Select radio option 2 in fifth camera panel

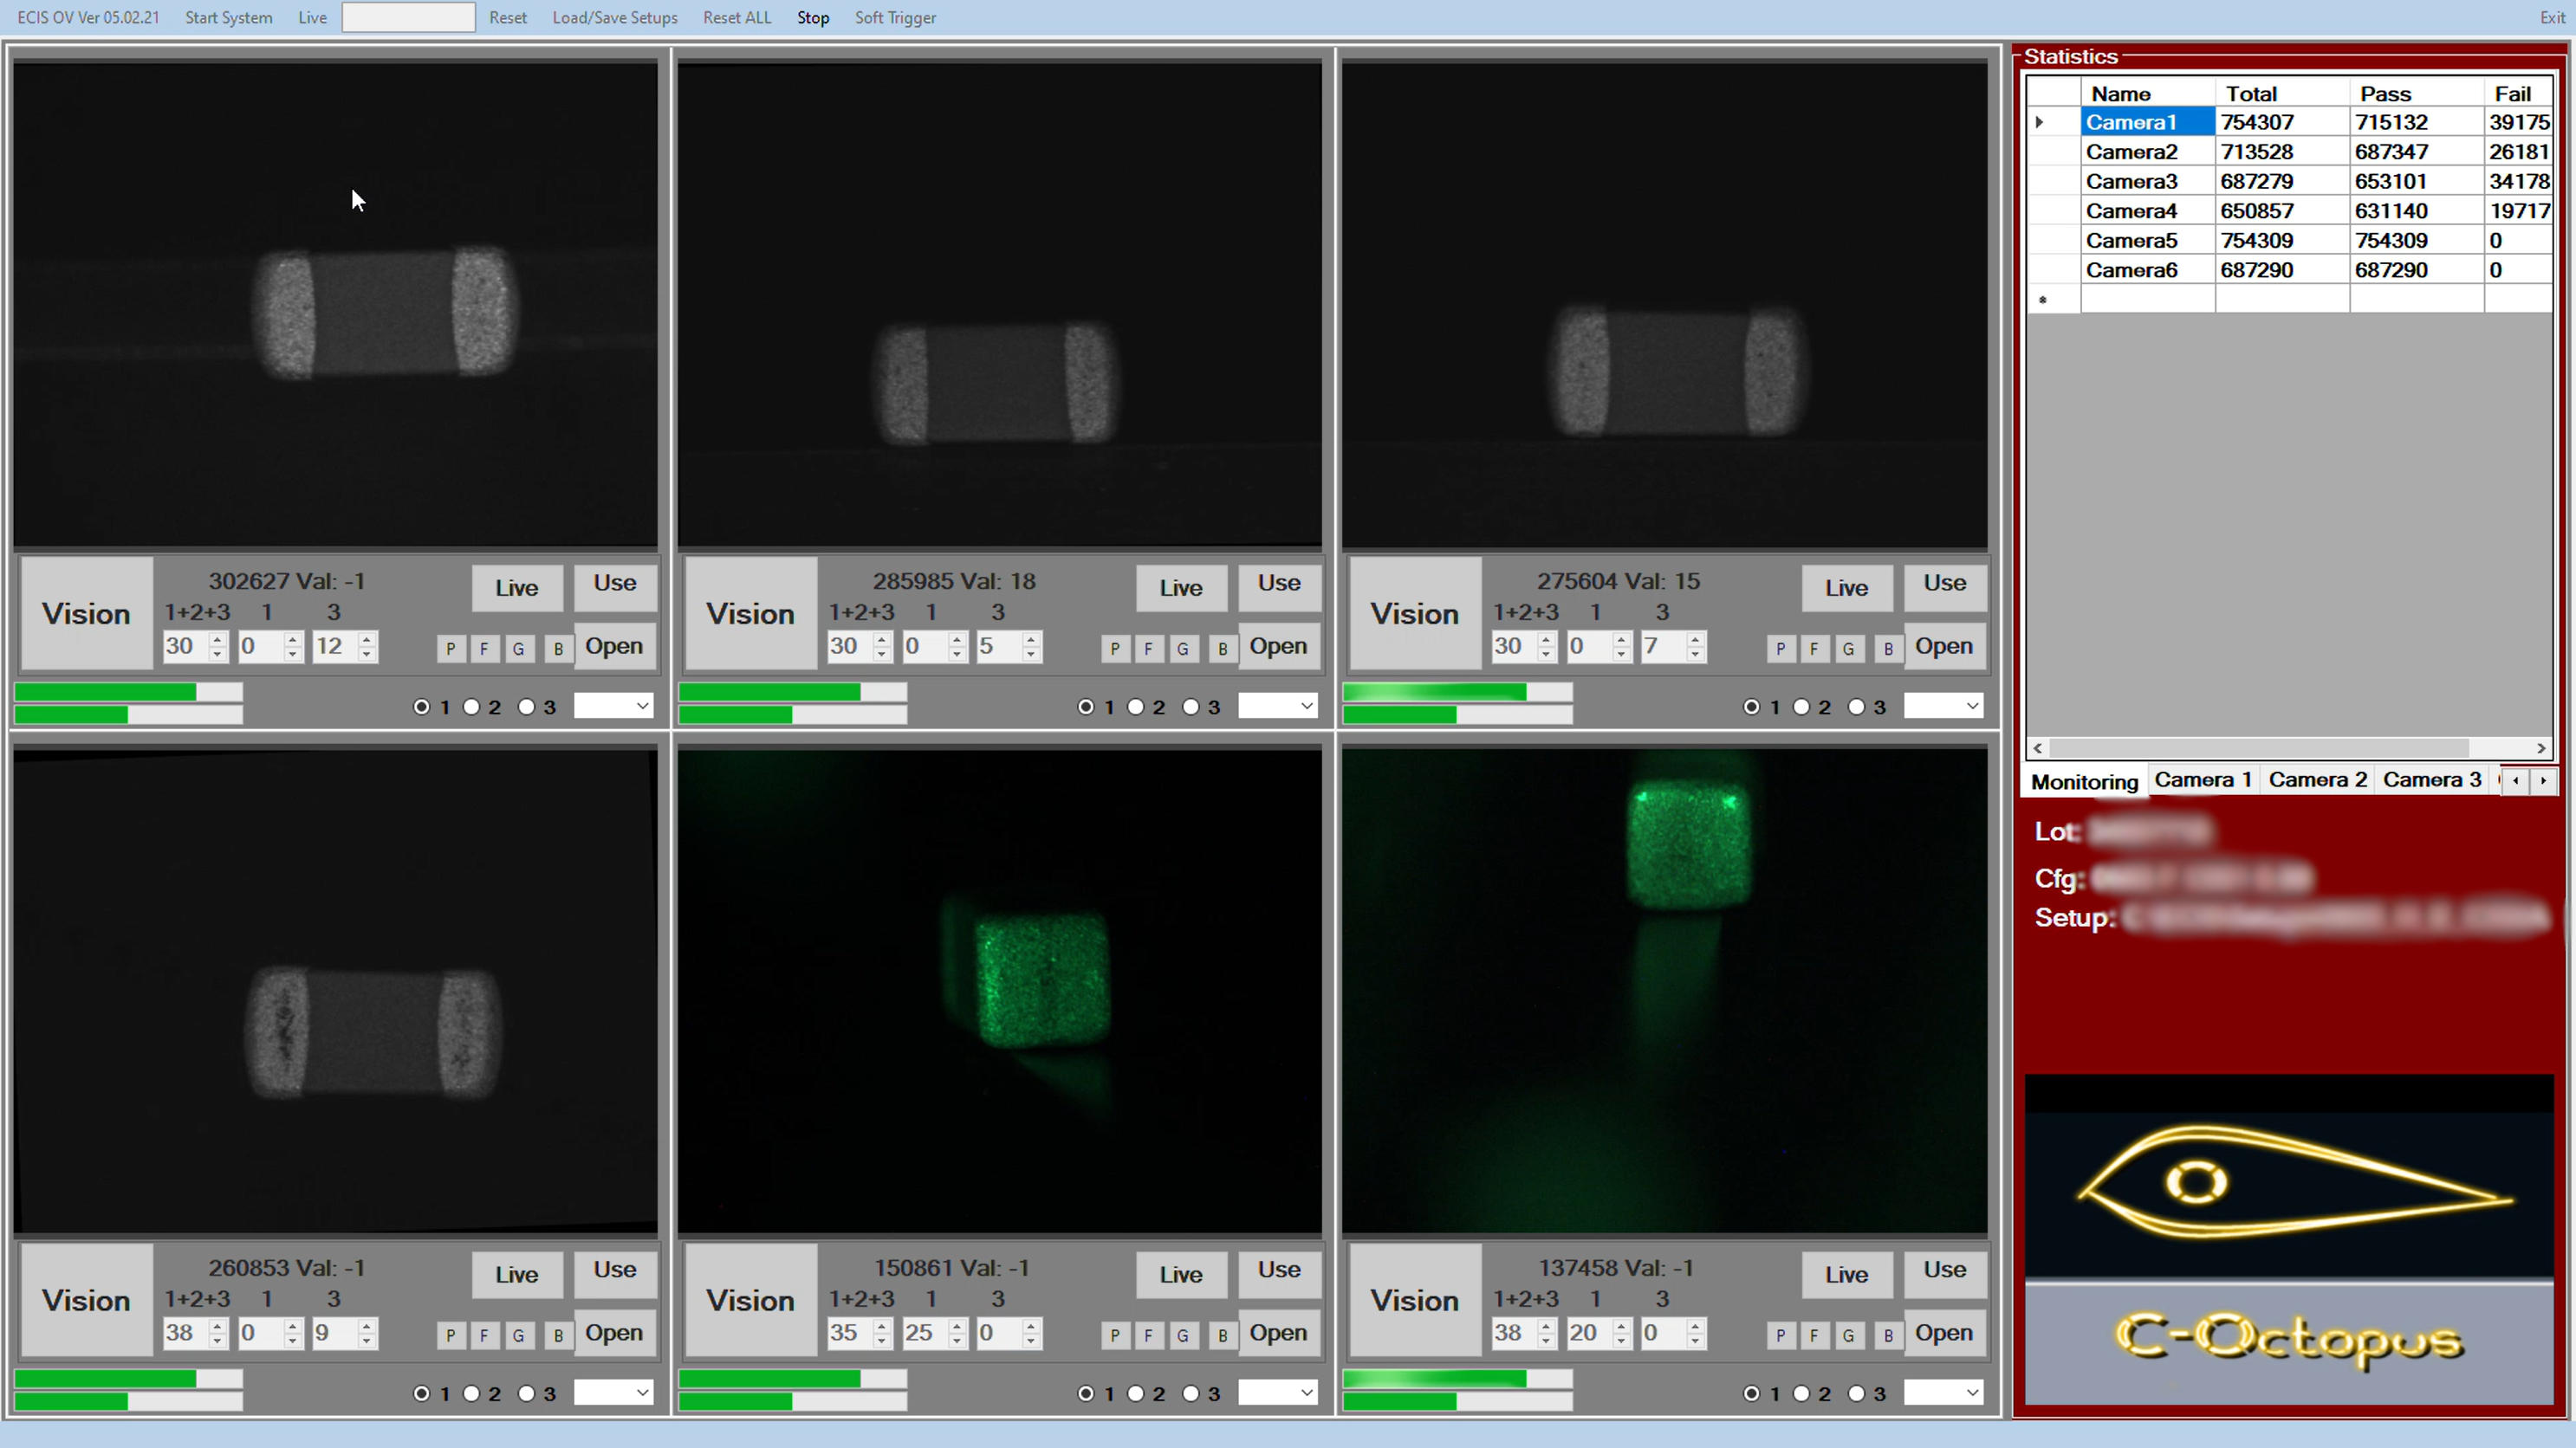click(x=1135, y=1393)
